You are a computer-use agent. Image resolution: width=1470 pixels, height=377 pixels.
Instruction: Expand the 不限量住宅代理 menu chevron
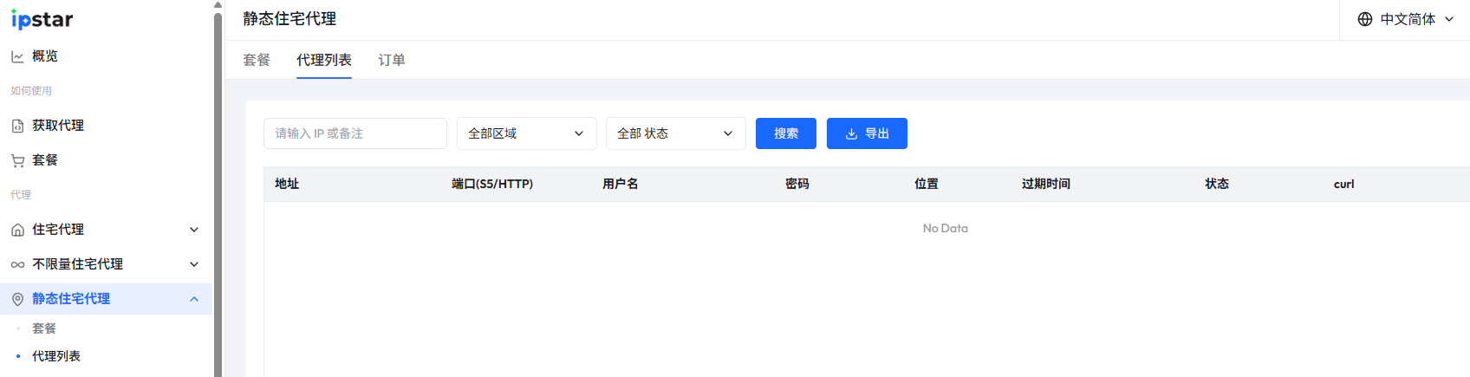tap(194, 264)
